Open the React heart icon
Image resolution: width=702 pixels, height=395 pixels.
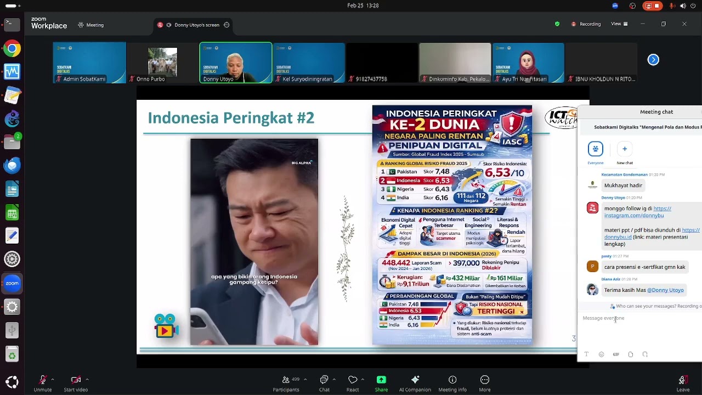click(x=353, y=382)
